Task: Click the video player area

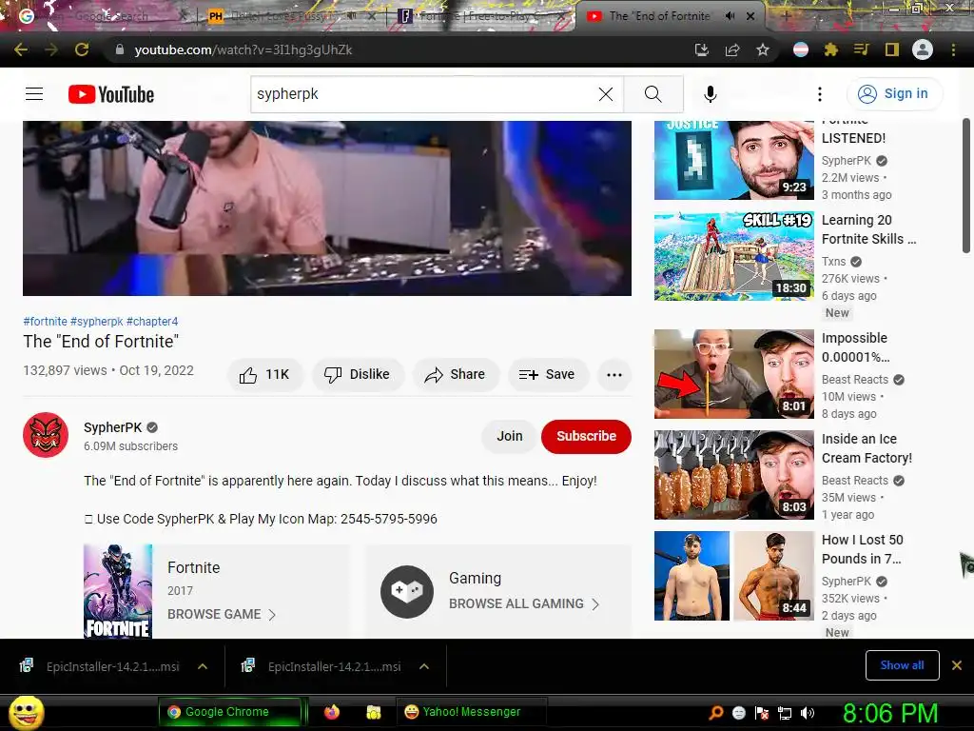Action: [327, 208]
